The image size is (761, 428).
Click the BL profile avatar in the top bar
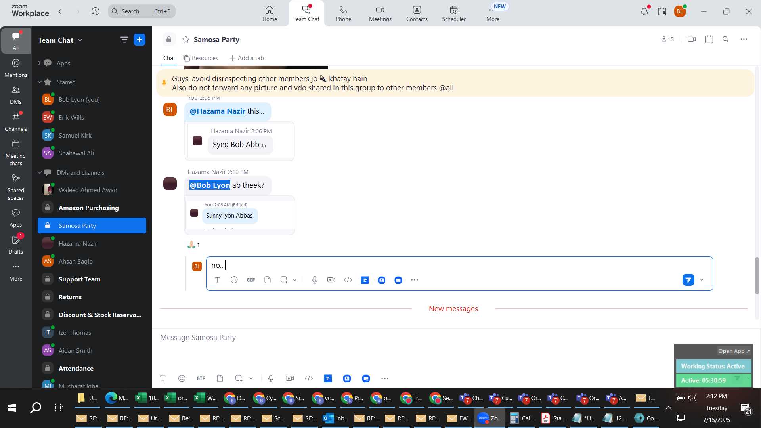pyautogui.click(x=680, y=11)
